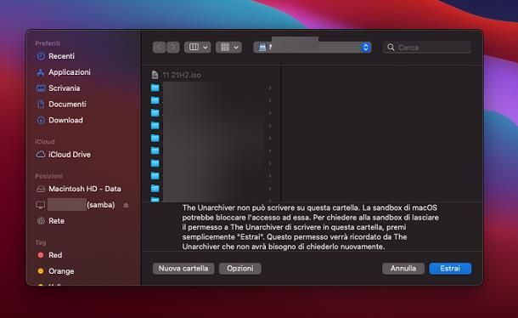Viewport: 518px width, 318px height.
Task: Click the Estrai button
Action: pos(450,269)
